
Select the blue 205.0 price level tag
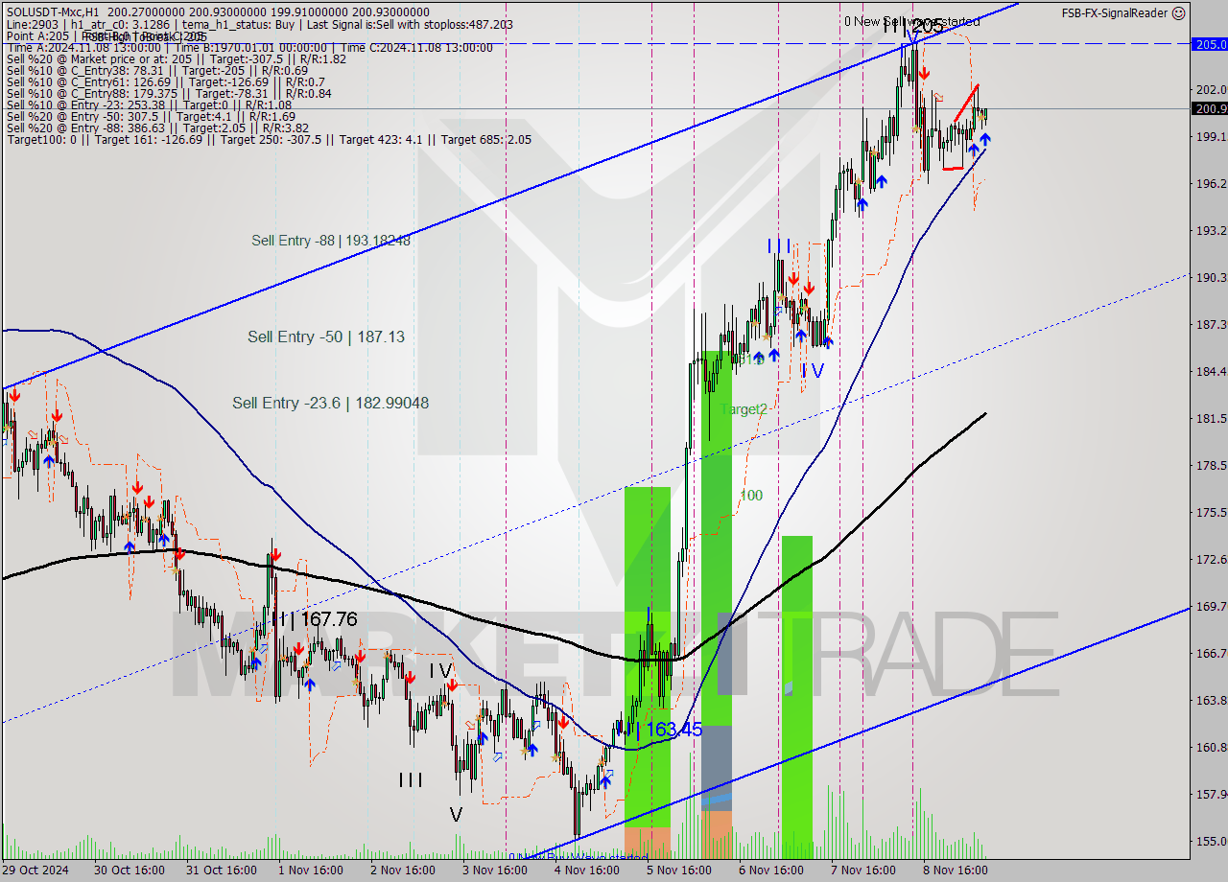click(1209, 44)
